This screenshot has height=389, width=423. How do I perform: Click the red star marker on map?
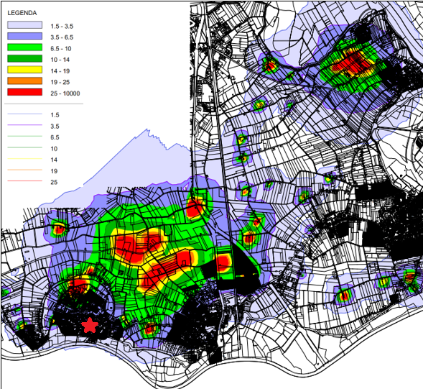90,325
